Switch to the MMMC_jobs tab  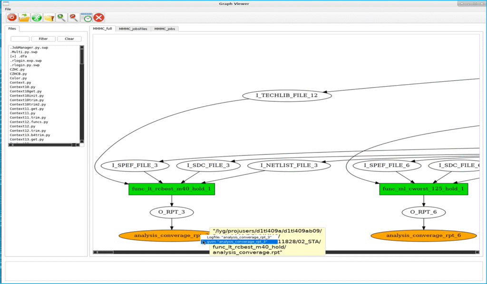165,29
